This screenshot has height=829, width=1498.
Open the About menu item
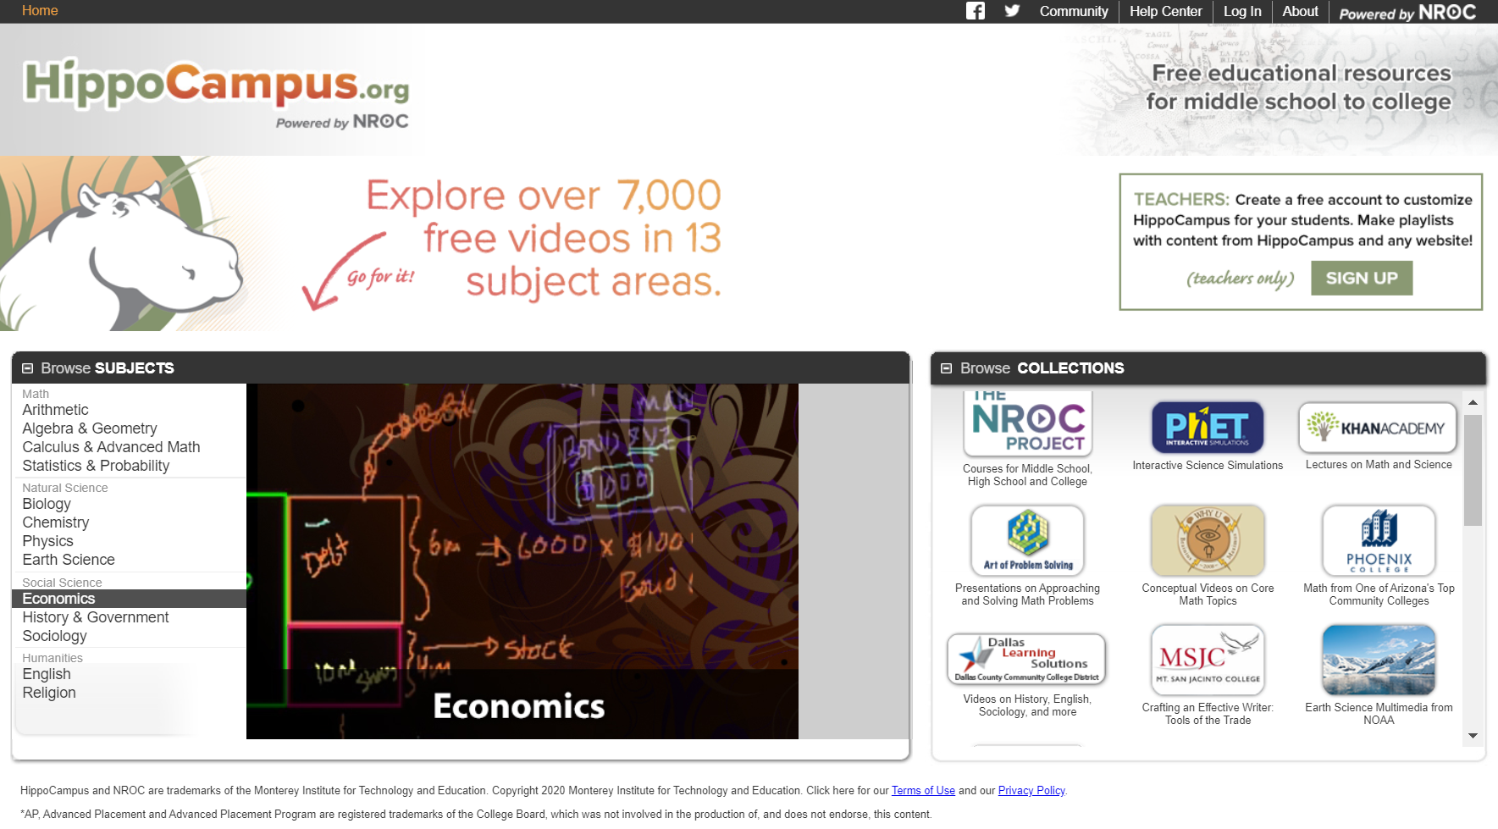point(1300,11)
